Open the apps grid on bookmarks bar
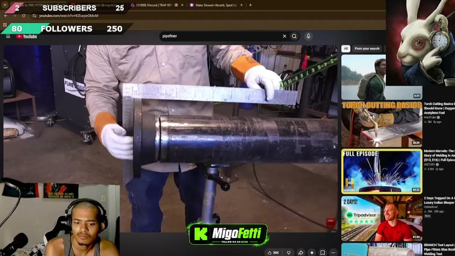This screenshot has width=455, height=256. (x=5, y=25)
